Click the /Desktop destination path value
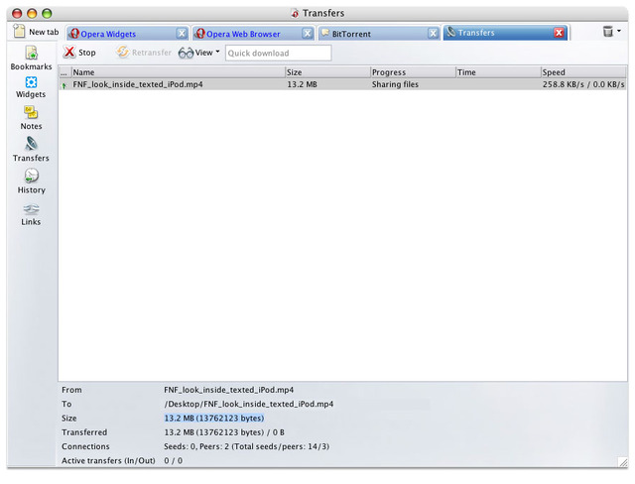The height and width of the screenshot is (484, 635). click(249, 404)
